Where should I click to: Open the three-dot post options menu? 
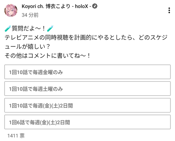click(x=169, y=11)
